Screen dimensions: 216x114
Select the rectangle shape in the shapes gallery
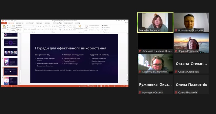tap(70, 26)
